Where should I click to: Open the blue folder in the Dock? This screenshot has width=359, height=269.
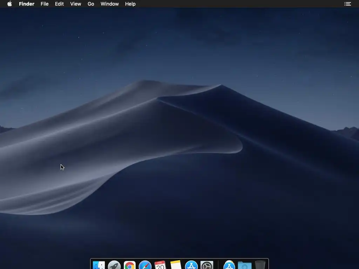click(244, 265)
